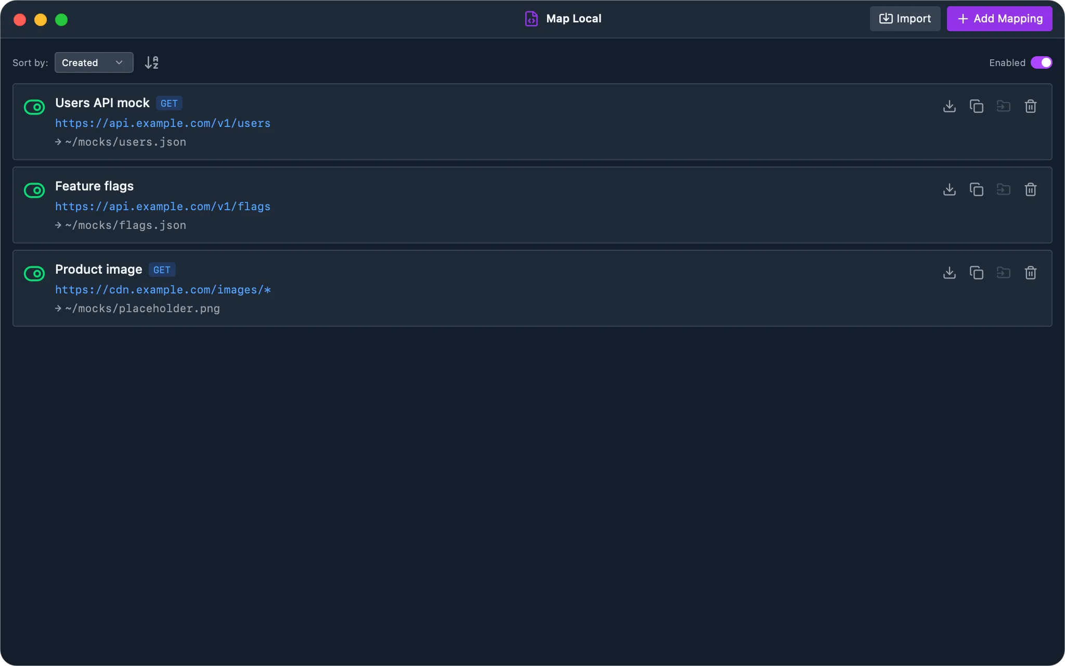Toggle sort order A-Z icon
The image size is (1065, 666).
[x=151, y=62]
